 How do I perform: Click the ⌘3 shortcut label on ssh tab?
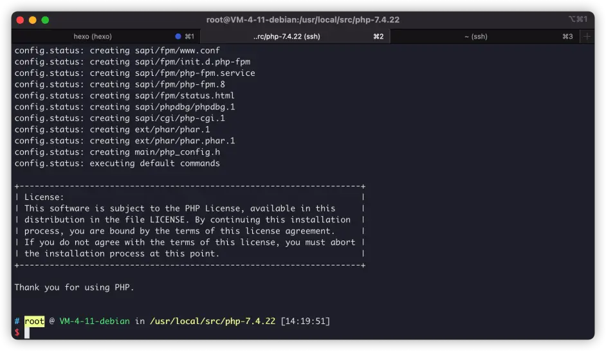coord(567,36)
